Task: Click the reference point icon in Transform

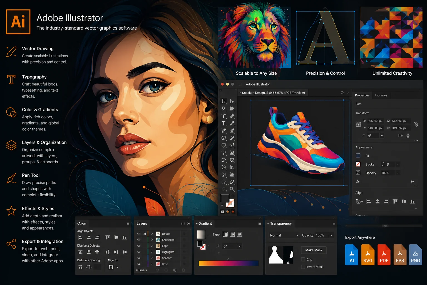Action: tap(358, 124)
